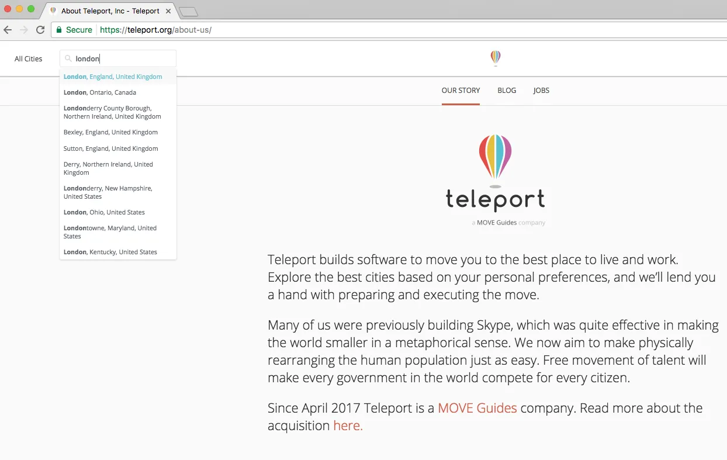The image size is (727, 460).
Task: Click the green Secure padlock icon
Action: [x=59, y=30]
